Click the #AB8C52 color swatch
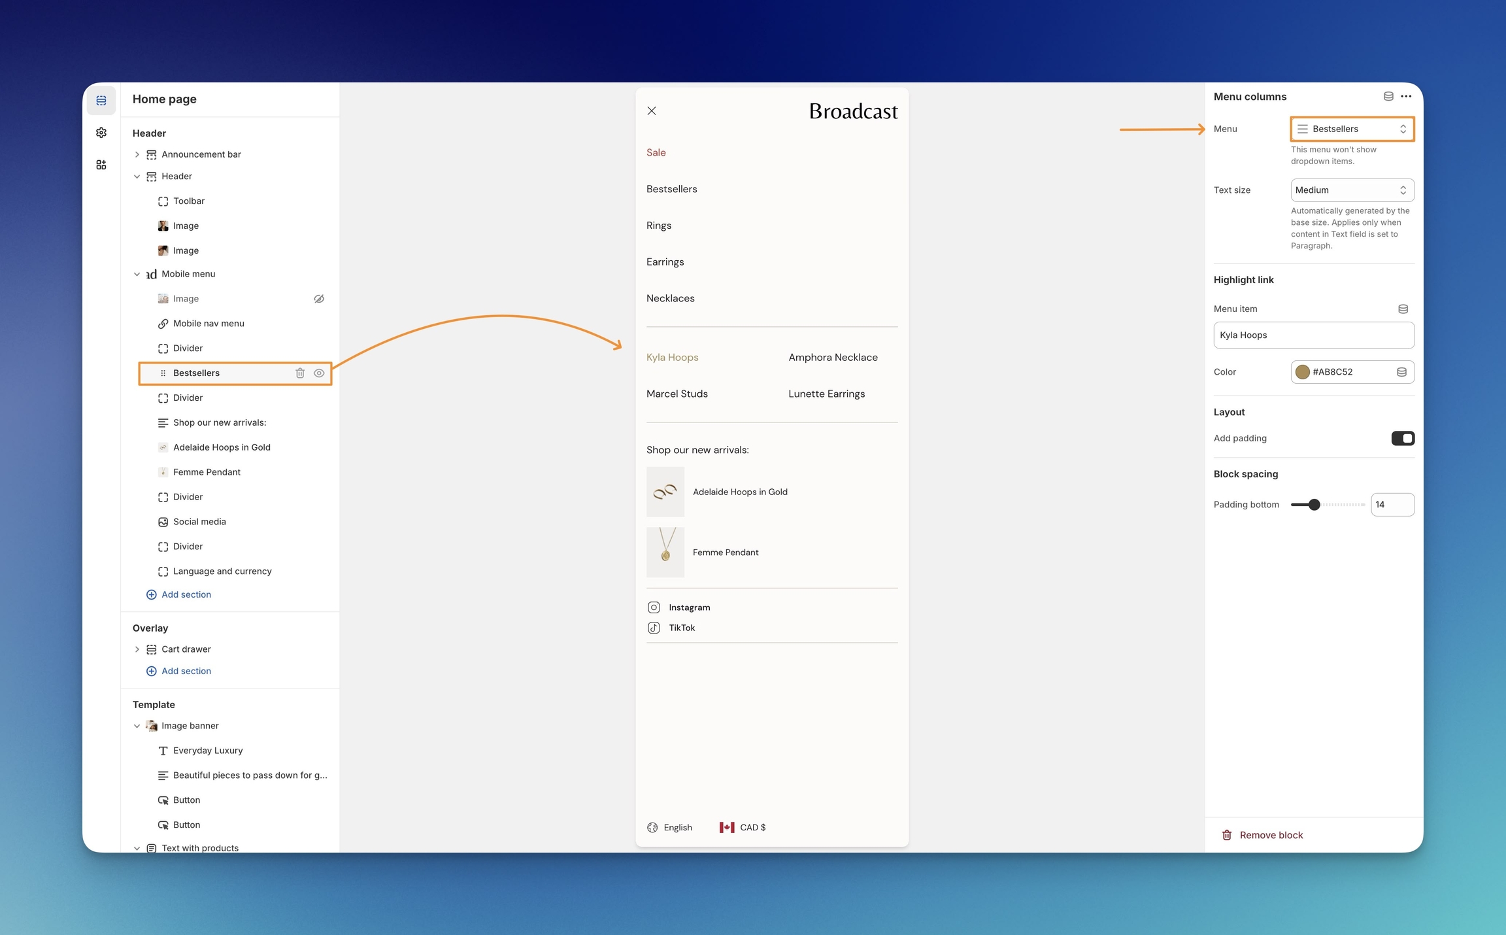This screenshot has height=935, width=1506. coord(1303,372)
